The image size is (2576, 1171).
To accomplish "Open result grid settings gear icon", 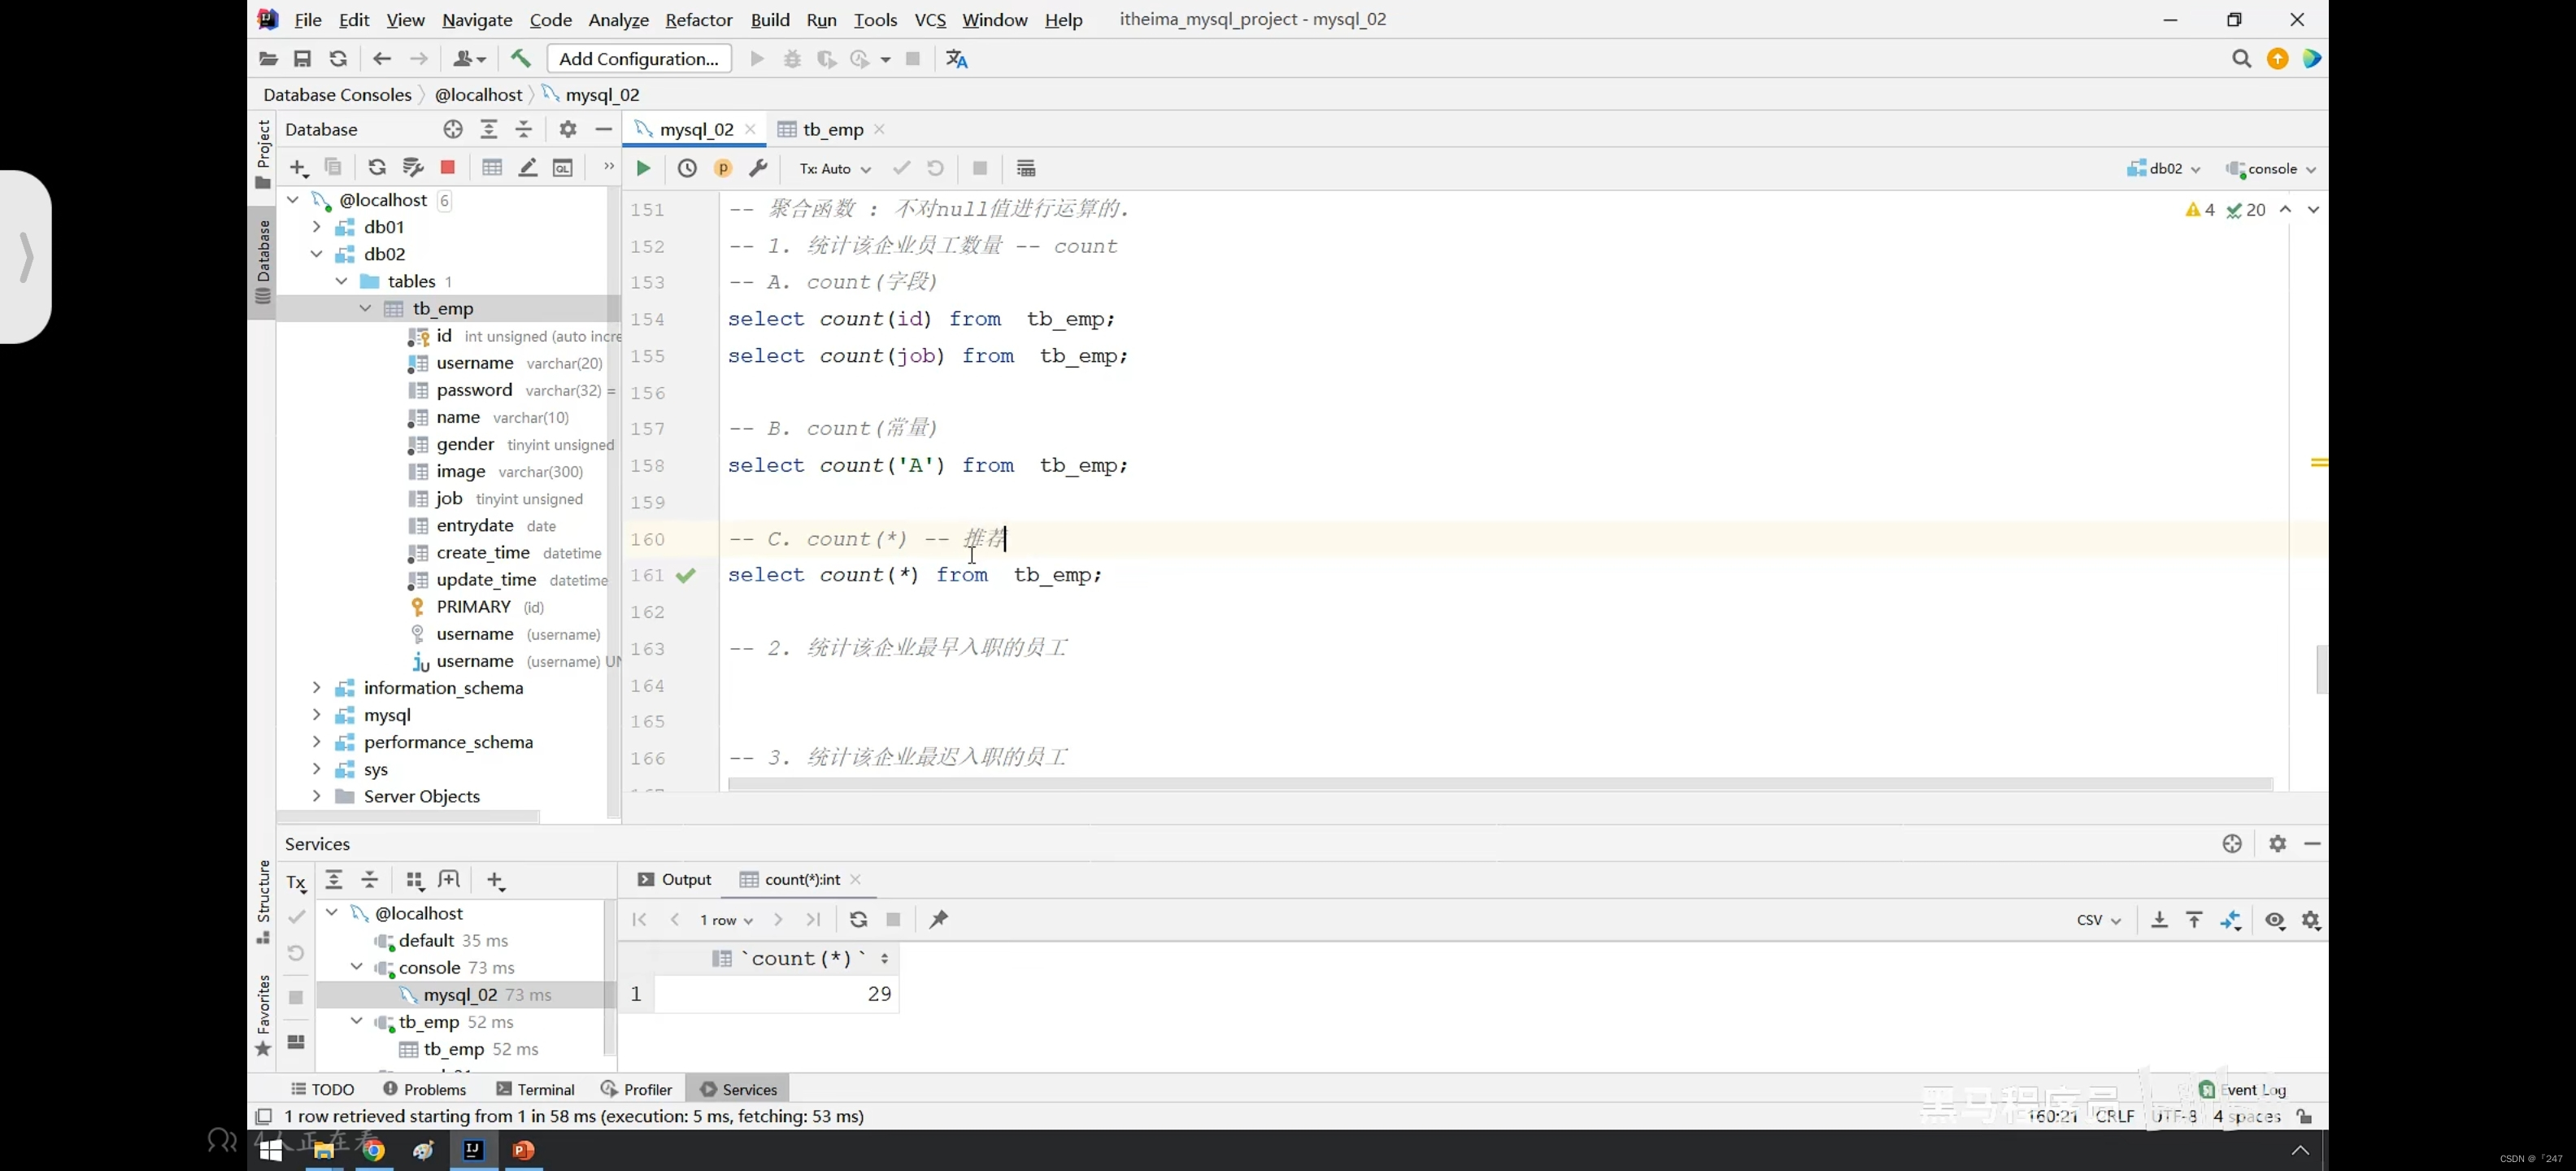I will 2311,920.
